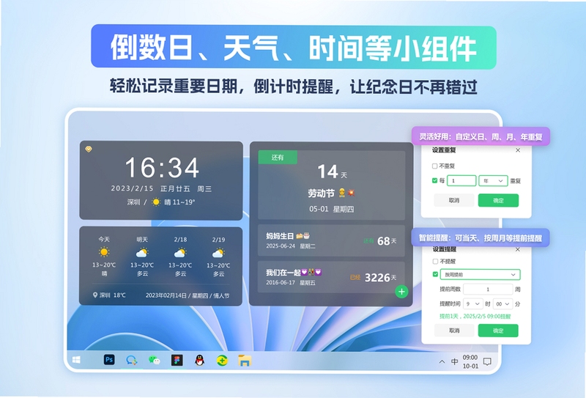Select today's sunny weather icon

click(104, 252)
